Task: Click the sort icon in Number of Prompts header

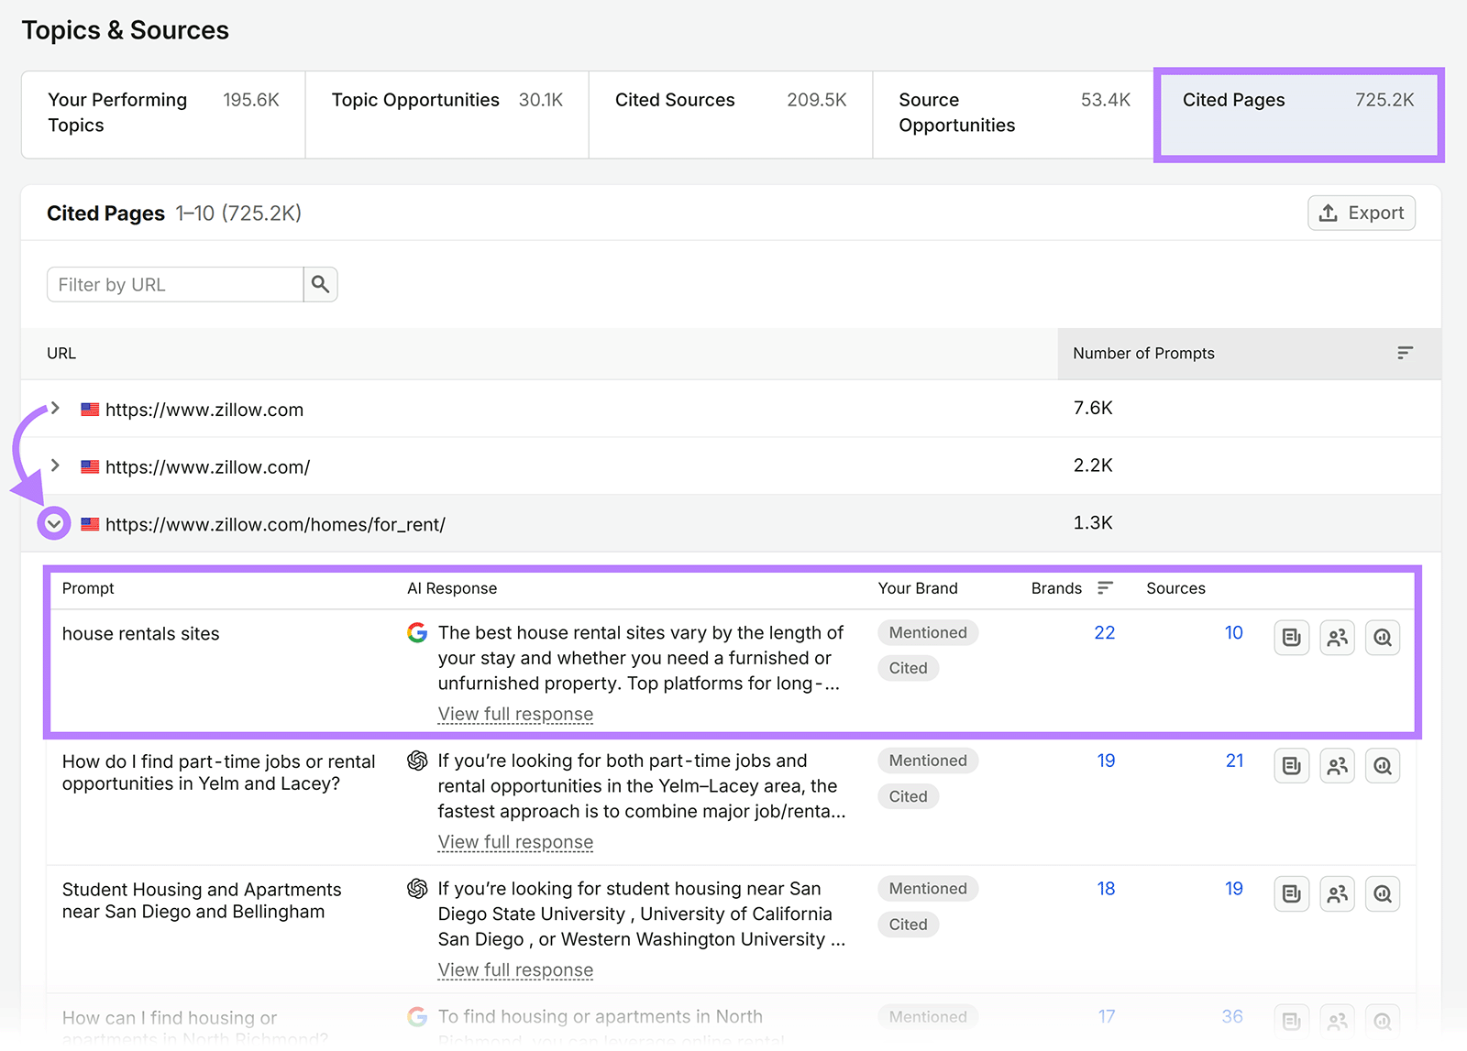Action: [1405, 353]
